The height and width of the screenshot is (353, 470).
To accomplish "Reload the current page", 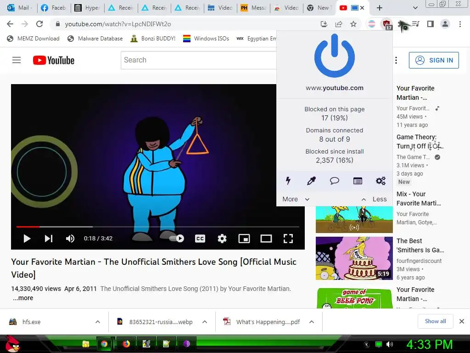I will click(x=39, y=24).
